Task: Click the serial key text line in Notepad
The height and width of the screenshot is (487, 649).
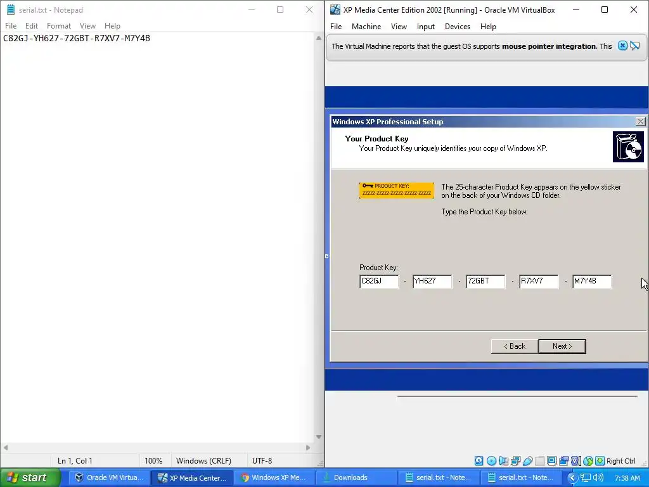Action: pyautogui.click(x=77, y=38)
